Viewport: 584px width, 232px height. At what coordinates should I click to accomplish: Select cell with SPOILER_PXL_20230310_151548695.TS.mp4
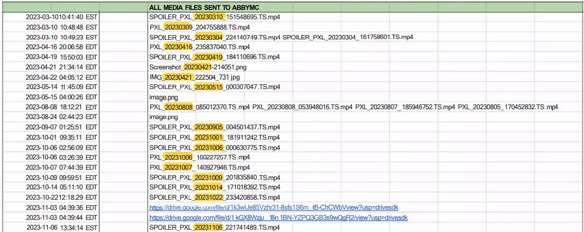(x=215, y=17)
